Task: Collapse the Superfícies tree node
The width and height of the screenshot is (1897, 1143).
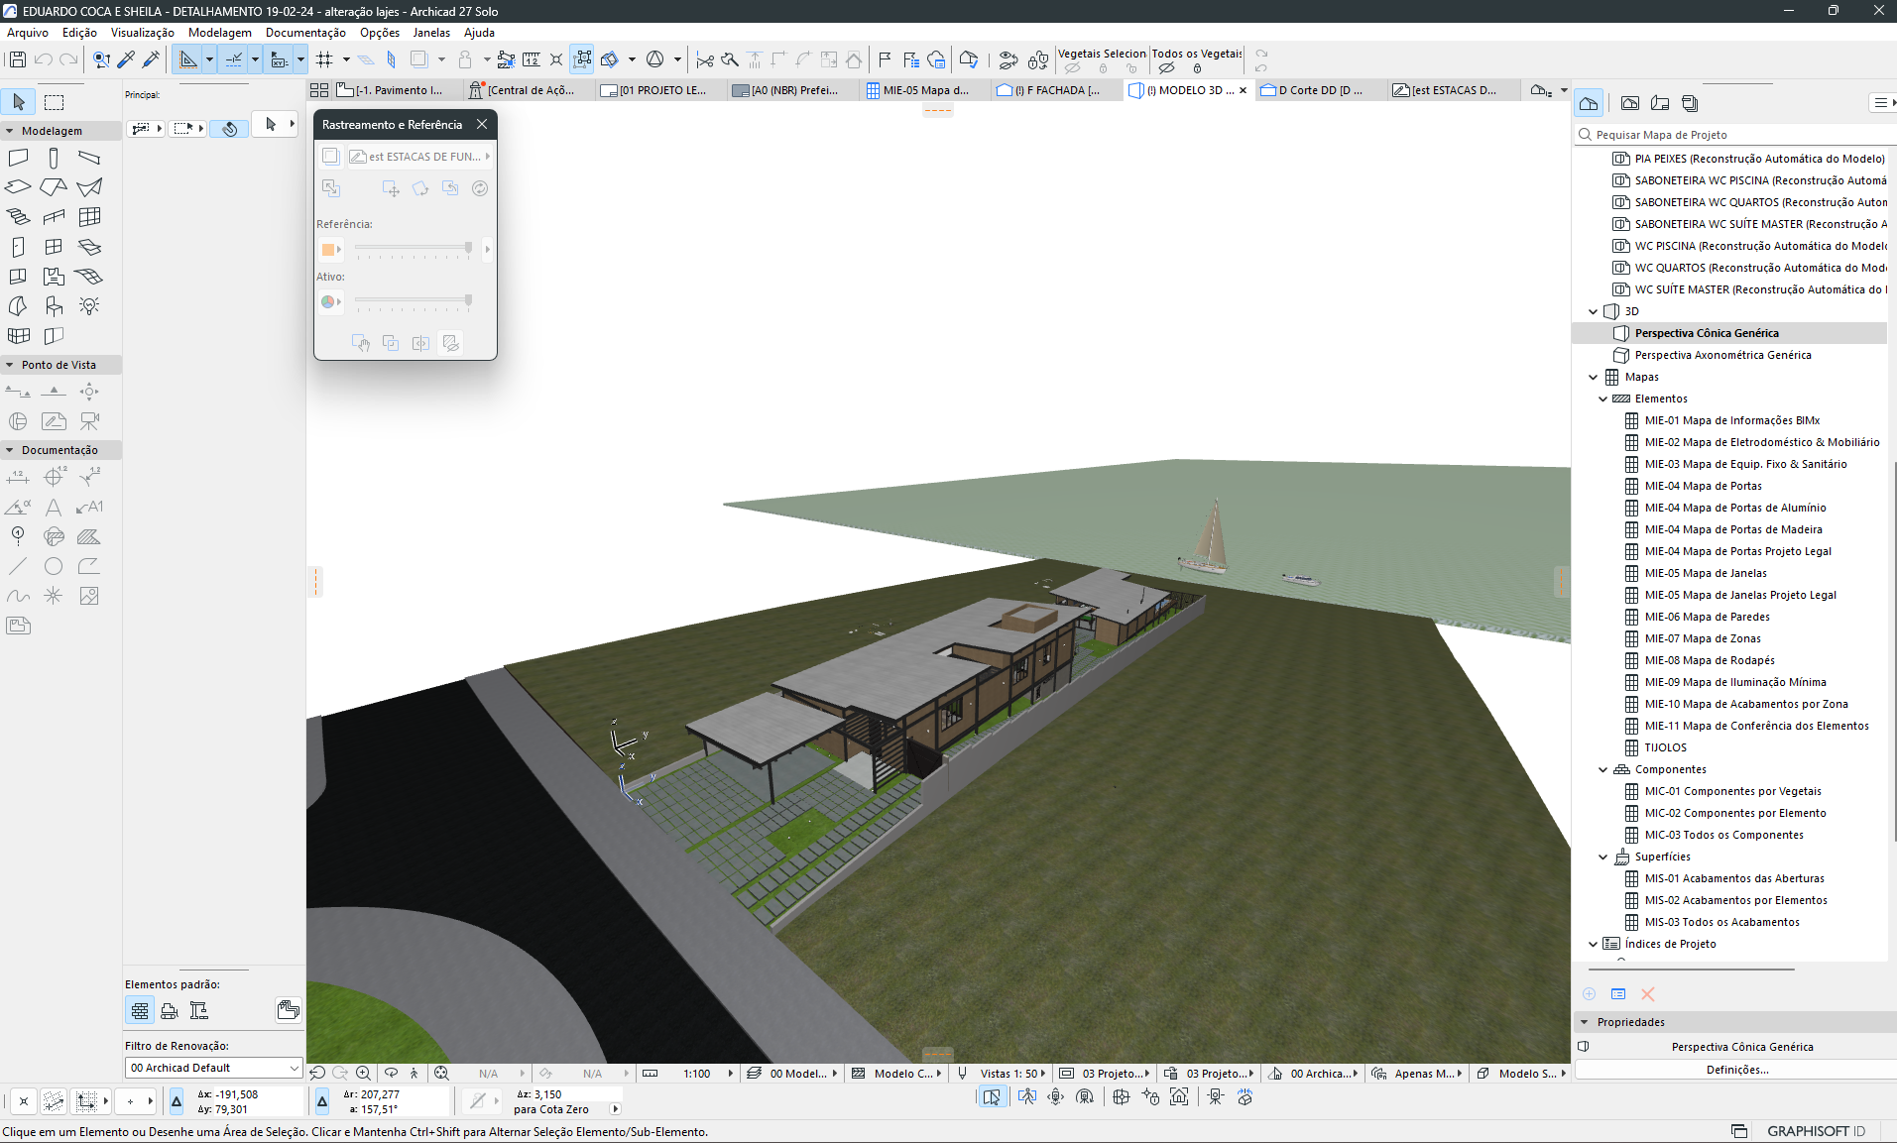Action: pos(1603,857)
